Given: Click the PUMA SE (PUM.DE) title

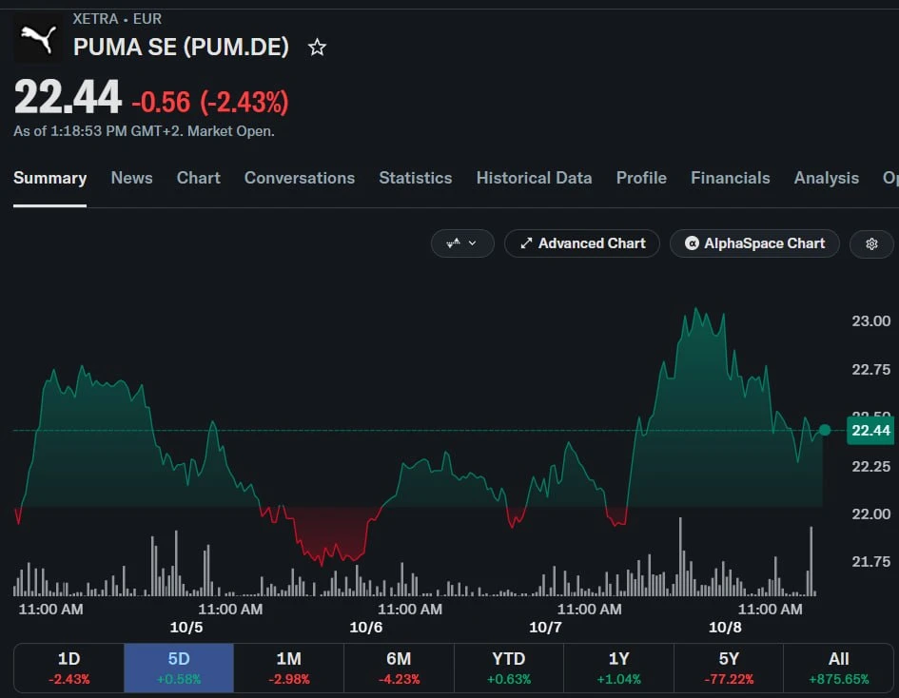Looking at the screenshot, I should tap(181, 47).
